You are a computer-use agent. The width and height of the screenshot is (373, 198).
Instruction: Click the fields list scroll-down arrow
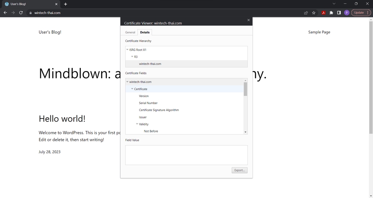point(246,132)
